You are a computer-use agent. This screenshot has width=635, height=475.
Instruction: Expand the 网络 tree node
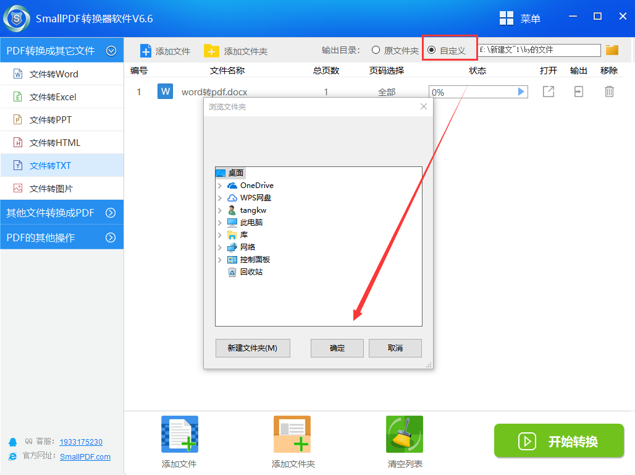[x=220, y=247]
